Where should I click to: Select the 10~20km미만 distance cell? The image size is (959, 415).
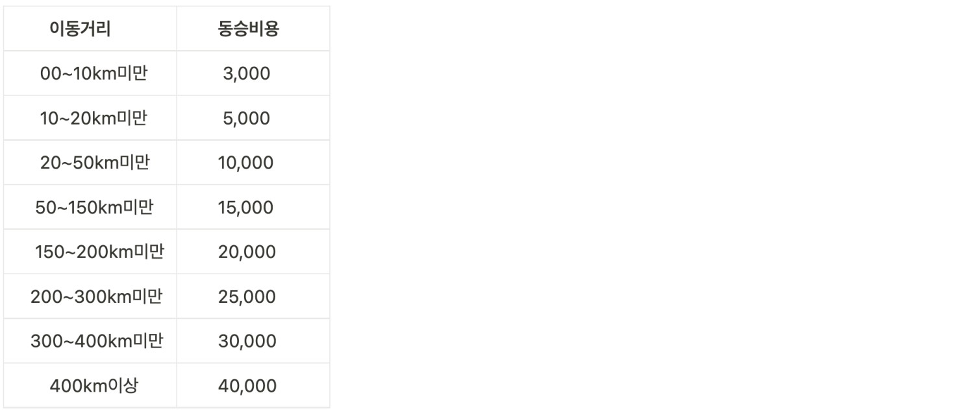[x=93, y=119]
